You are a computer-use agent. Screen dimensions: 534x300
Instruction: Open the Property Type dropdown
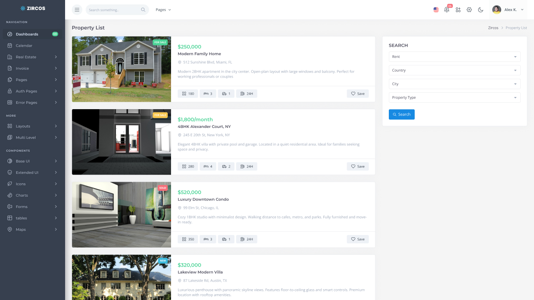[454, 97]
